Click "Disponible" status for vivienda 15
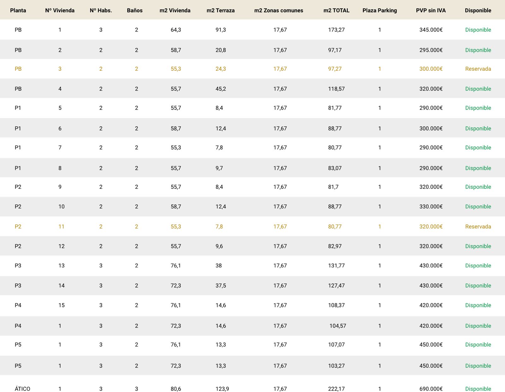505x392 pixels. pos(478,305)
